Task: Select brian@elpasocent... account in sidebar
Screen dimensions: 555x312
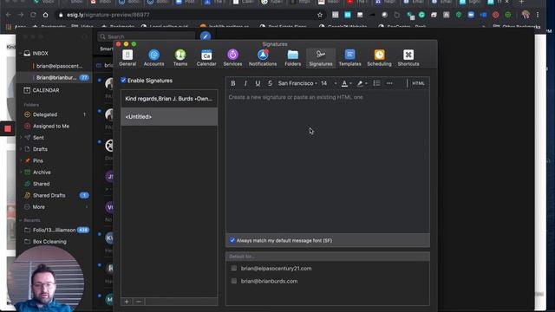Action: click(58, 66)
